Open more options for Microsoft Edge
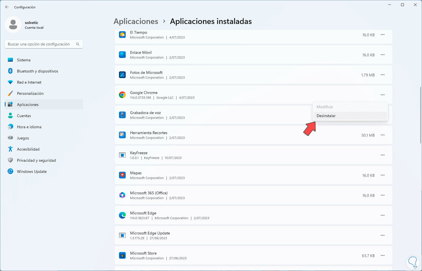Image resolution: width=422 pixels, height=271 pixels. click(x=383, y=216)
